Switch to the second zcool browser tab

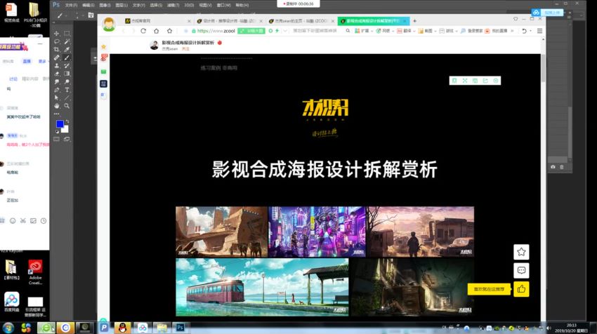coord(228,21)
